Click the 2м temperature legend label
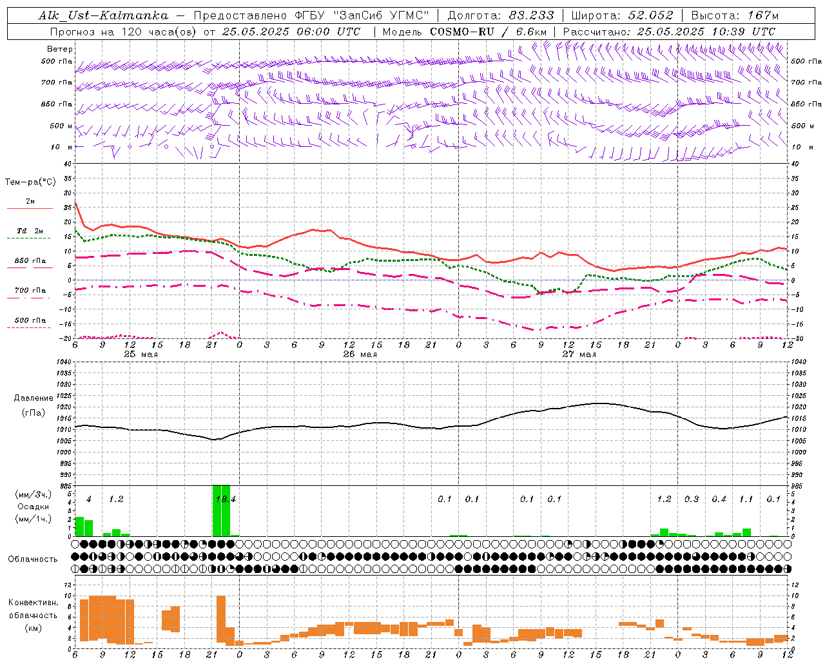The image size is (825, 660). tap(30, 202)
